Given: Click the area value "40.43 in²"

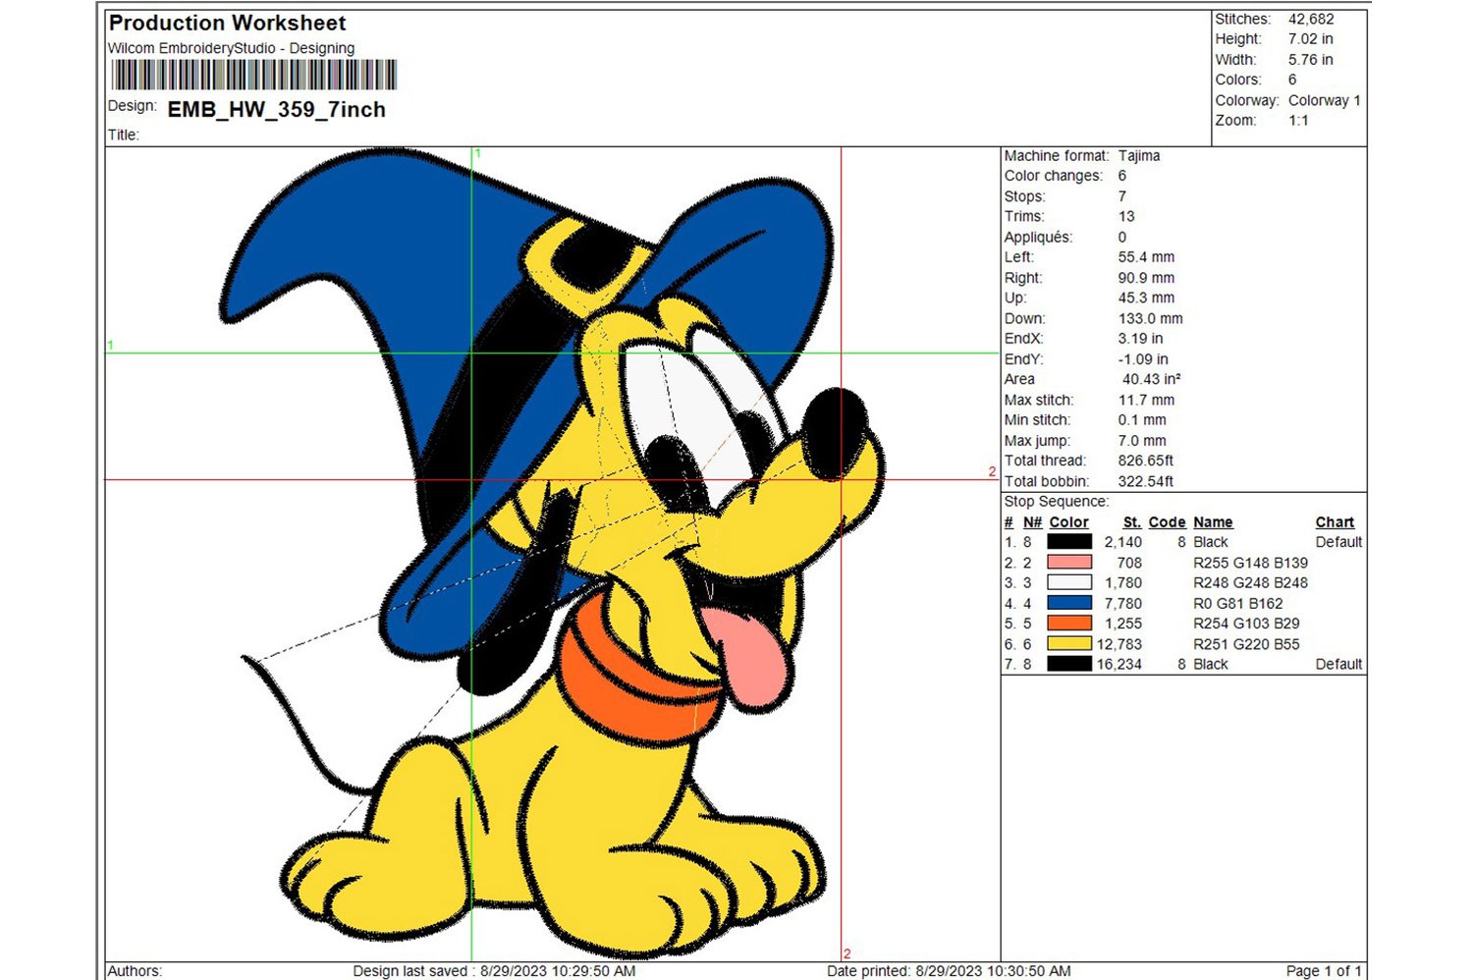Looking at the screenshot, I should click(x=1152, y=379).
